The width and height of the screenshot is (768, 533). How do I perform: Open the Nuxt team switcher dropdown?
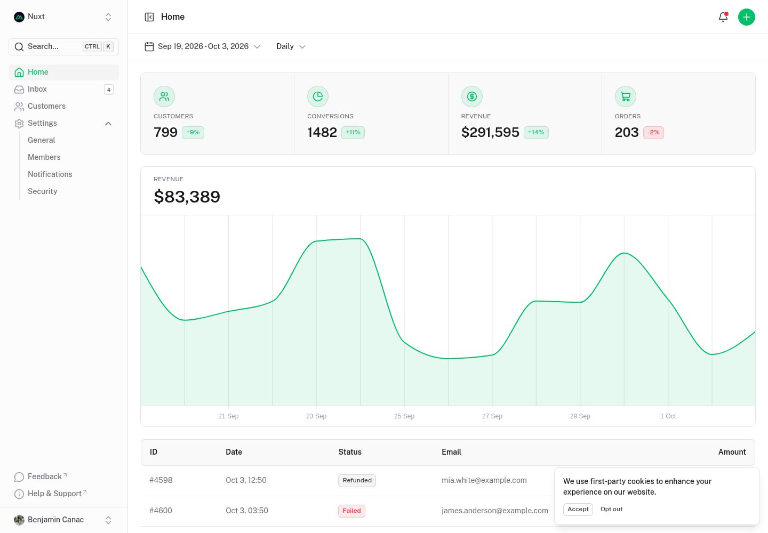pos(63,17)
